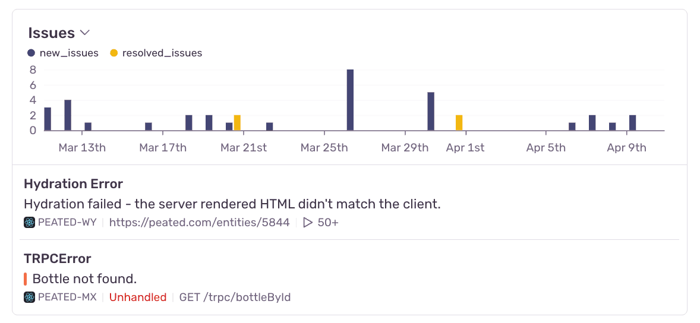Toggle the new_issues legend series
Viewport: 700px width, 323px height.
pos(68,53)
